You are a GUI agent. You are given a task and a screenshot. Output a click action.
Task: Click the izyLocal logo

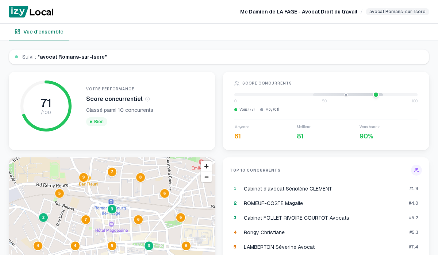tap(31, 12)
